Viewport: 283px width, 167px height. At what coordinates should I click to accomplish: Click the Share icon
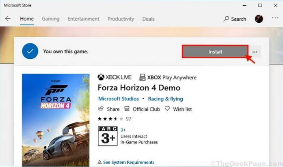tap(101, 109)
